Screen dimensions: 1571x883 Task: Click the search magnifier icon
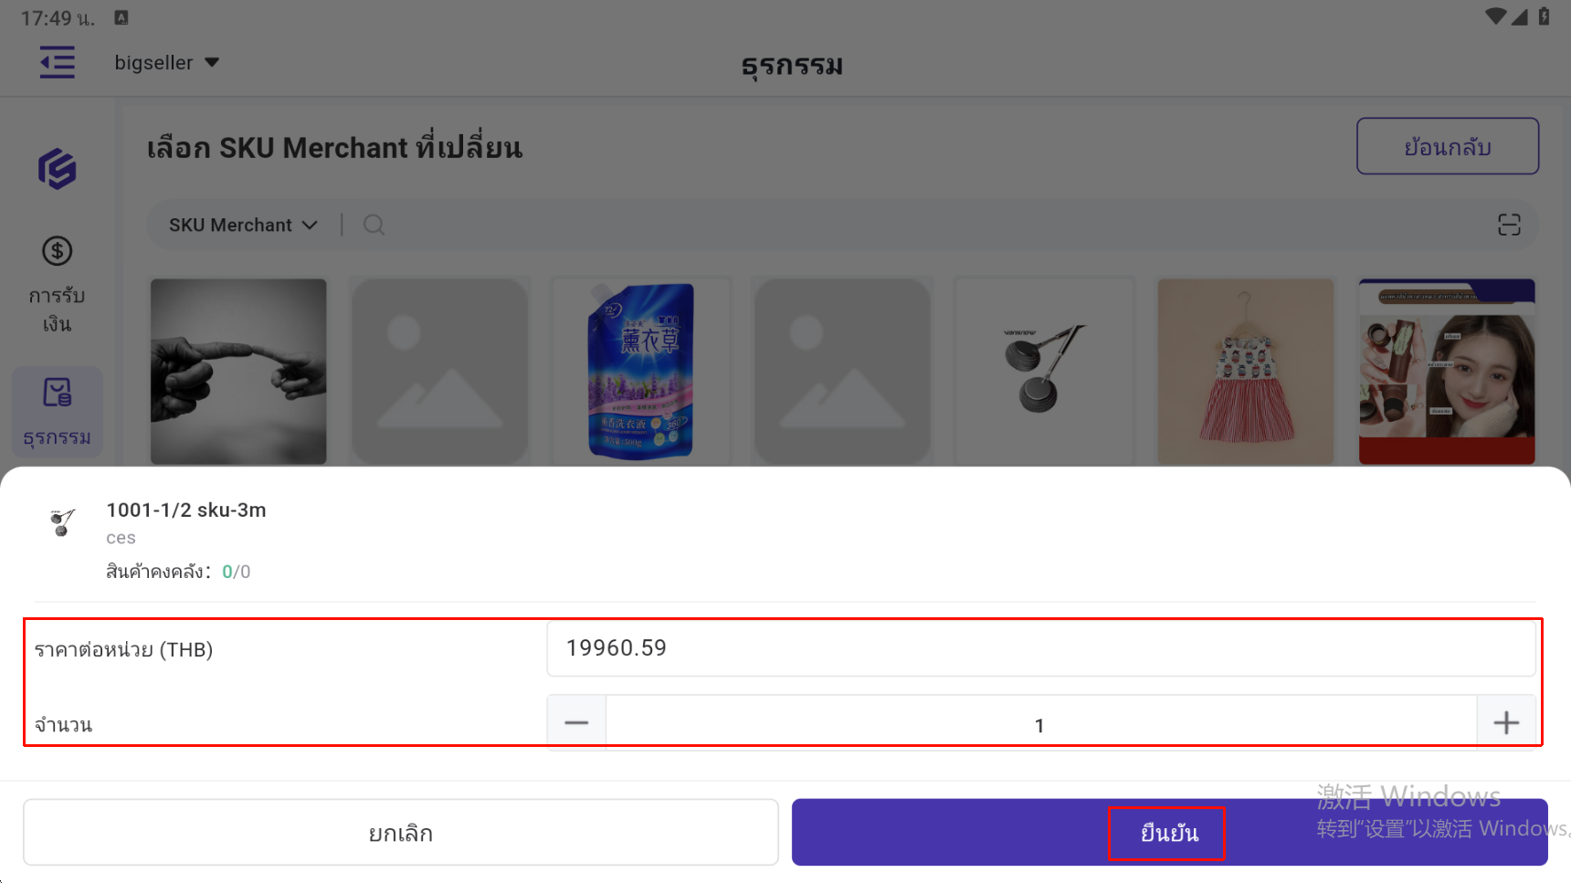tap(374, 225)
